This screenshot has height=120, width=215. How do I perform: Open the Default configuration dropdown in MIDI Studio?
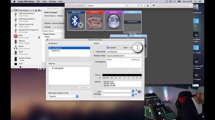pyautogui.click(x=107, y=6)
